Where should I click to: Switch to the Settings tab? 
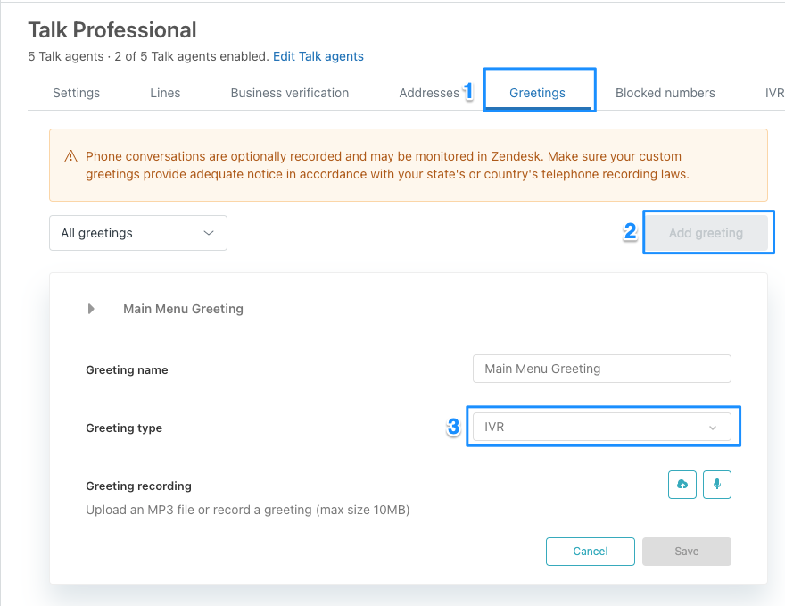coord(76,93)
